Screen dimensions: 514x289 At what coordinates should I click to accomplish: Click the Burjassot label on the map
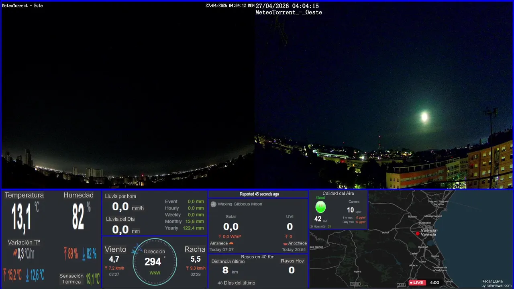[x=425, y=222]
